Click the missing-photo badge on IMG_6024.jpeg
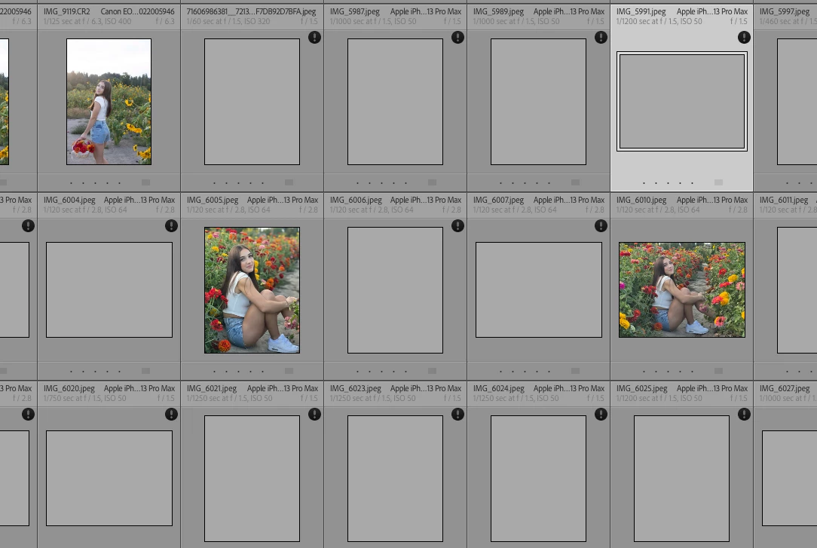This screenshot has width=817, height=548. pos(601,415)
